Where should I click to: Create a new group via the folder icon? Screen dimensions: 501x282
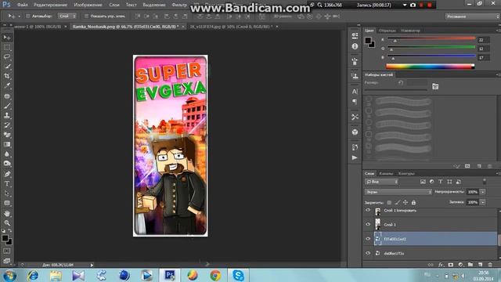(470, 265)
